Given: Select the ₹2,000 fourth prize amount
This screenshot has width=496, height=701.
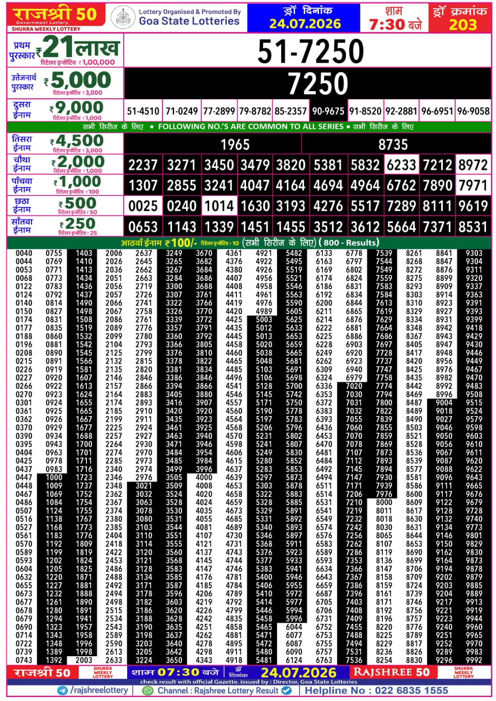Looking at the screenshot, I should point(78,161).
